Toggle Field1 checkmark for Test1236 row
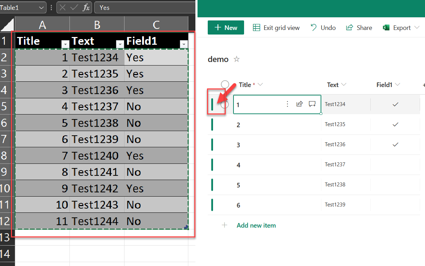Screen dimensions: 425x266 (395, 144)
